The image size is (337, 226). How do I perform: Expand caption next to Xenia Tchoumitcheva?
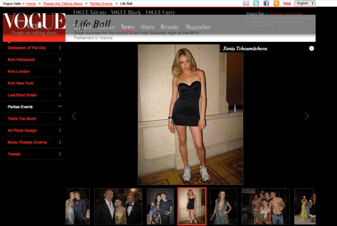click(312, 48)
